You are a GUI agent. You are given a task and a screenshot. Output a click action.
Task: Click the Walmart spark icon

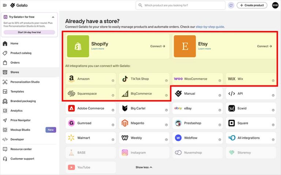(x=71, y=138)
